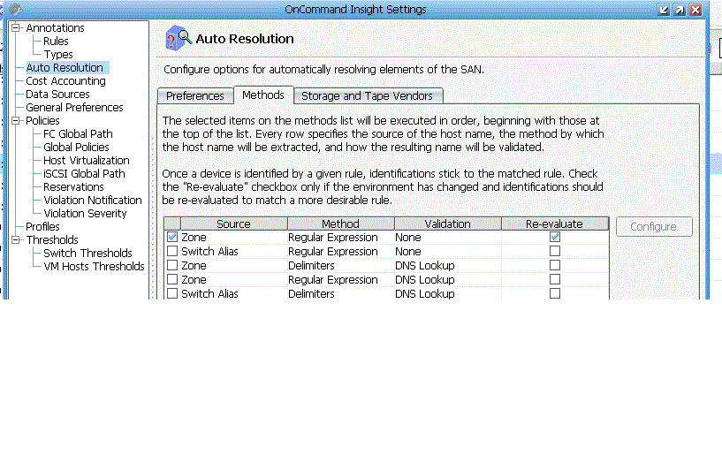Uncheck the first Zone Regular Expression row

click(x=172, y=237)
